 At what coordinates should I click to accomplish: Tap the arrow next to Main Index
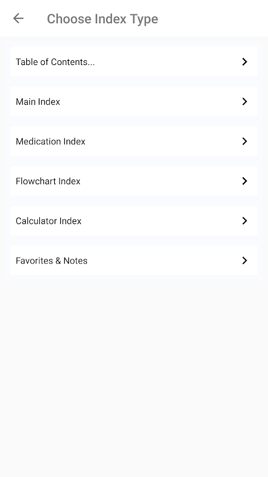(245, 101)
